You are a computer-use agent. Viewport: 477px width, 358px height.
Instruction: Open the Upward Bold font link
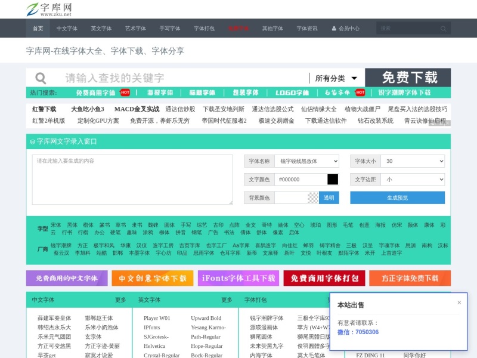[x=206, y=318]
